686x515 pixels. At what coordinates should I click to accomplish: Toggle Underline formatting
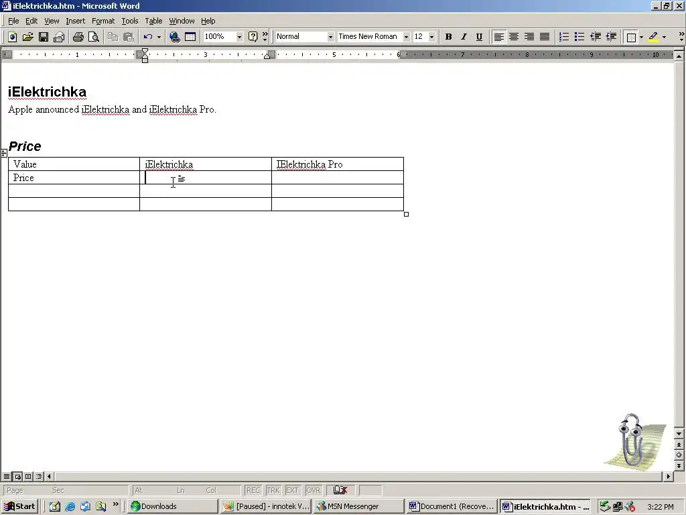pyautogui.click(x=479, y=37)
